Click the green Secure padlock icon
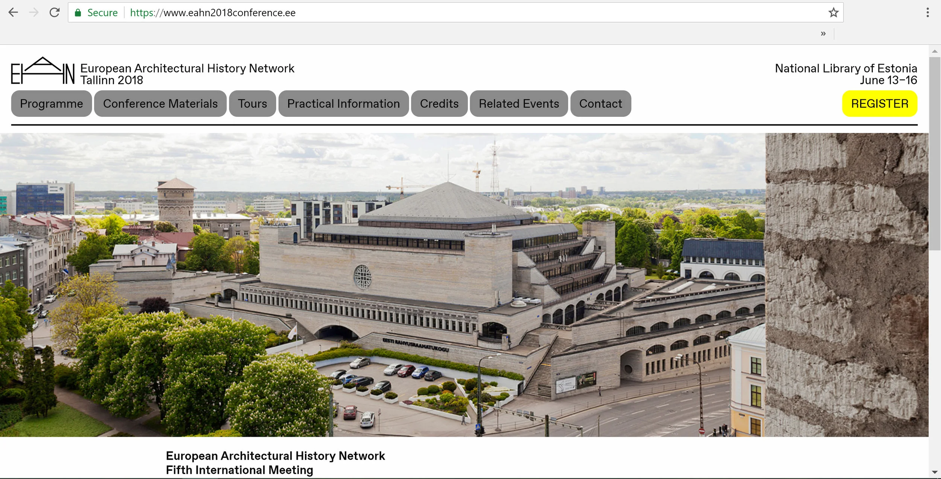This screenshot has height=479, width=941. point(78,13)
